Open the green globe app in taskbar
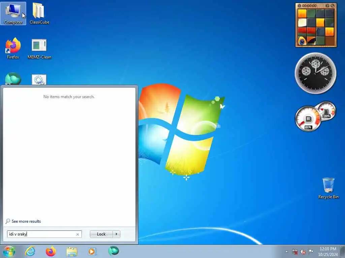Screen dimensions: 345x258 113,251
